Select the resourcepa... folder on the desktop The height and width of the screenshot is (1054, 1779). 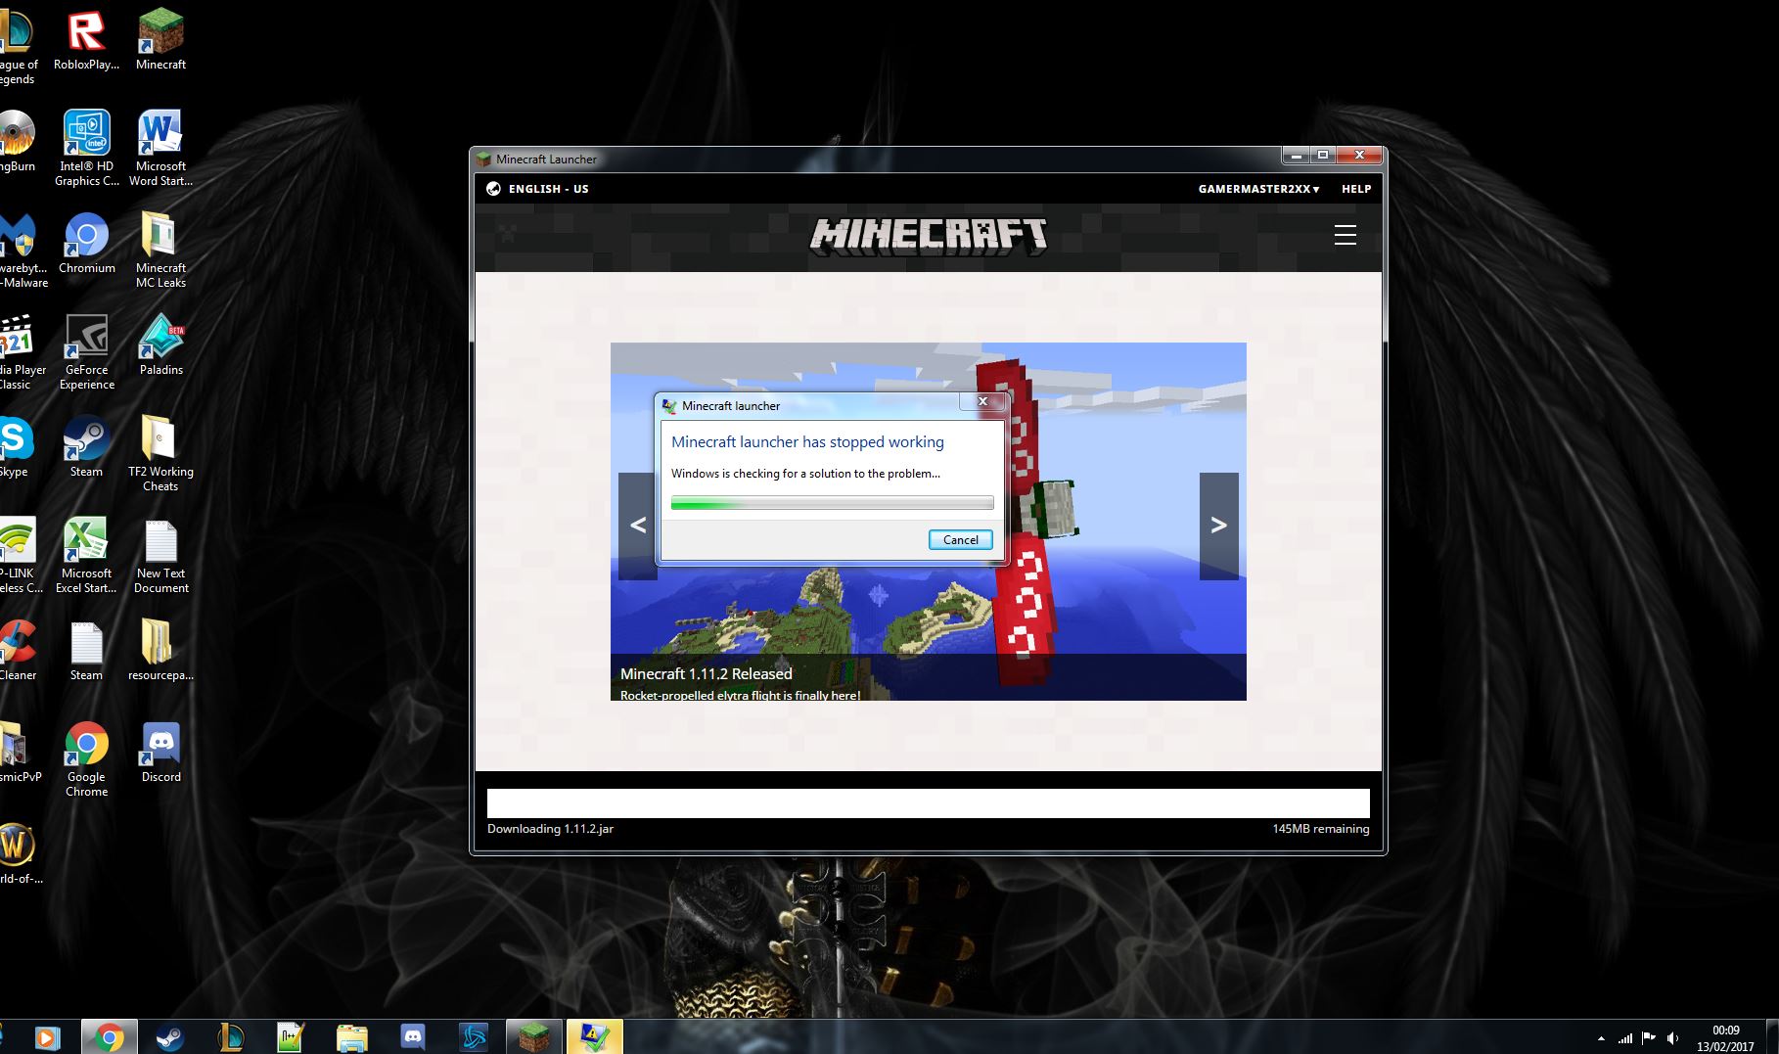point(160,651)
